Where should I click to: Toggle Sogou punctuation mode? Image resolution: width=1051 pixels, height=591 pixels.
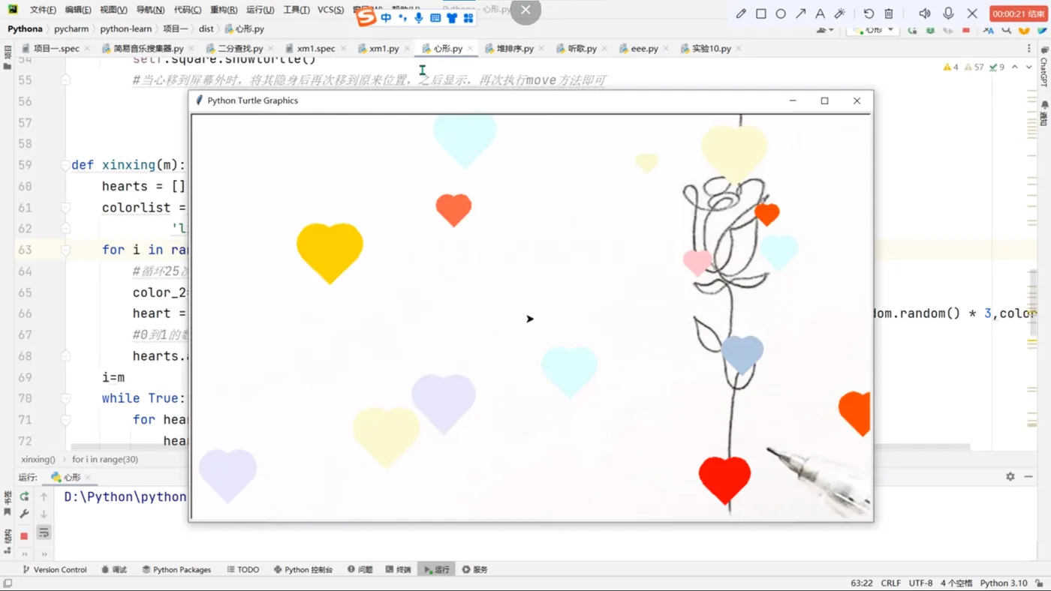403,17
